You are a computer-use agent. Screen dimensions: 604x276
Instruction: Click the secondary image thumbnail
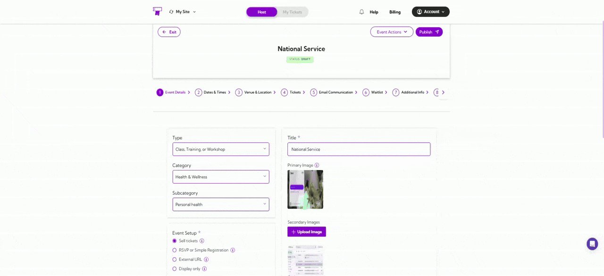click(x=305, y=260)
